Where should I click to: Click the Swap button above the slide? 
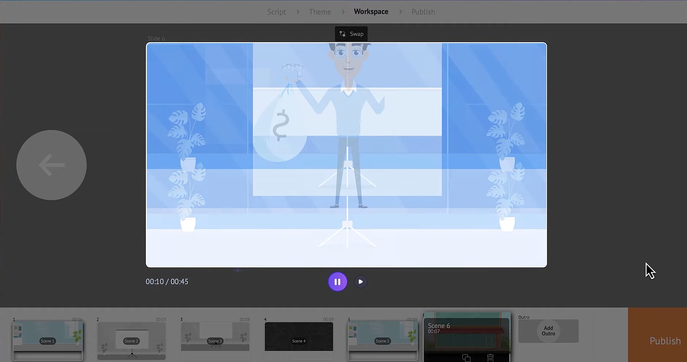tap(351, 34)
